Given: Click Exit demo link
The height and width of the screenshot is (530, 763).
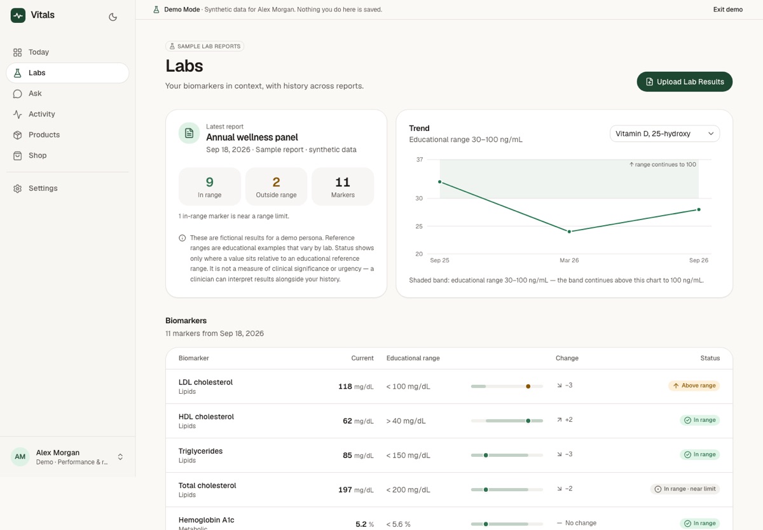Looking at the screenshot, I should pyautogui.click(x=728, y=10).
